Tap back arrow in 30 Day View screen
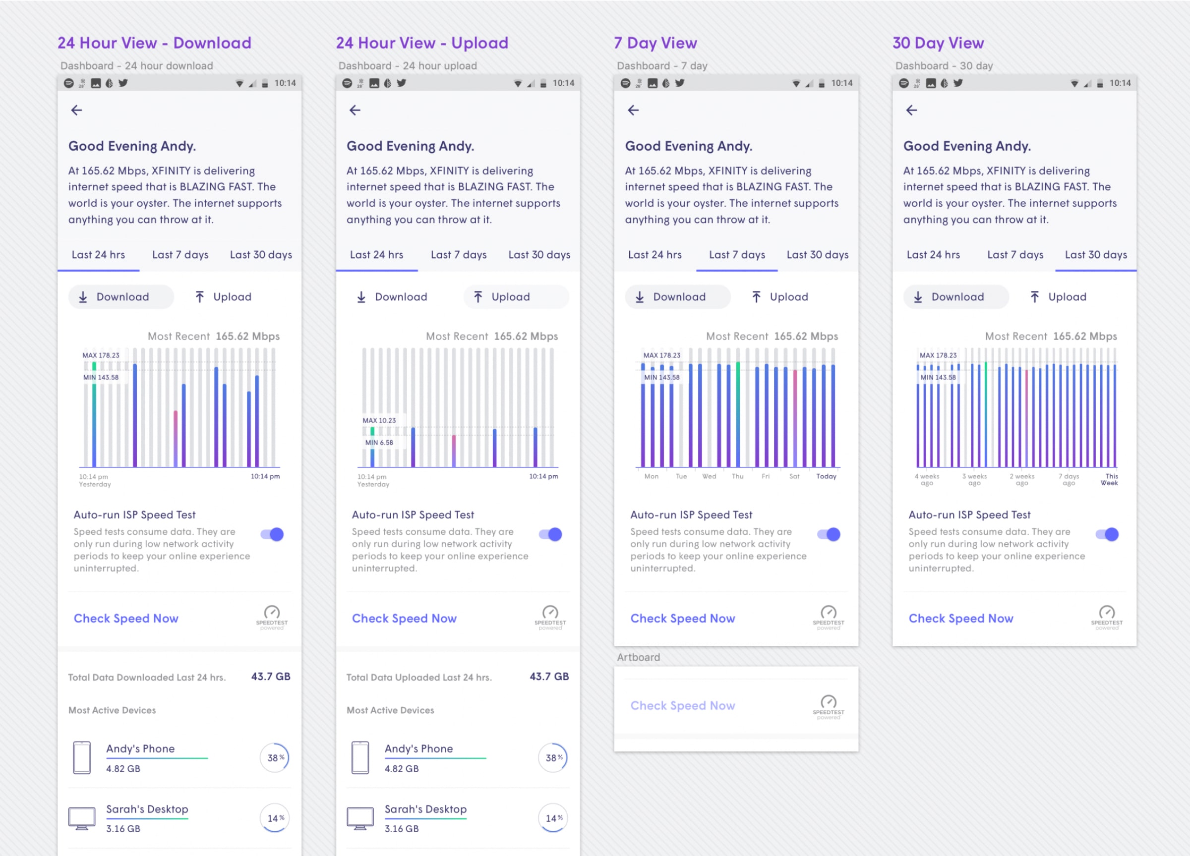Image resolution: width=1190 pixels, height=856 pixels. [911, 110]
